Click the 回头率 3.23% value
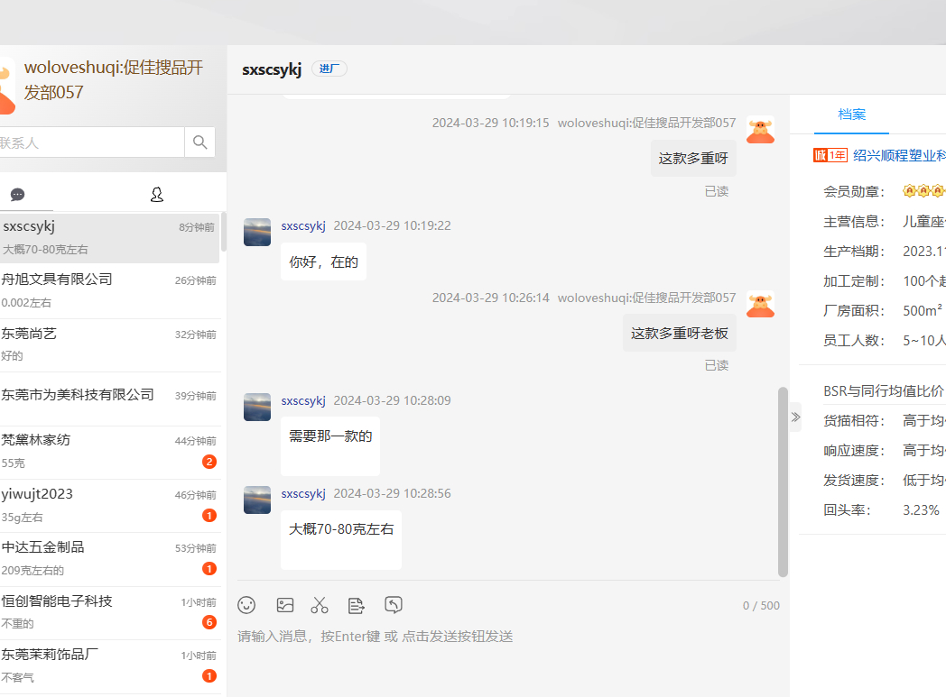 point(921,510)
